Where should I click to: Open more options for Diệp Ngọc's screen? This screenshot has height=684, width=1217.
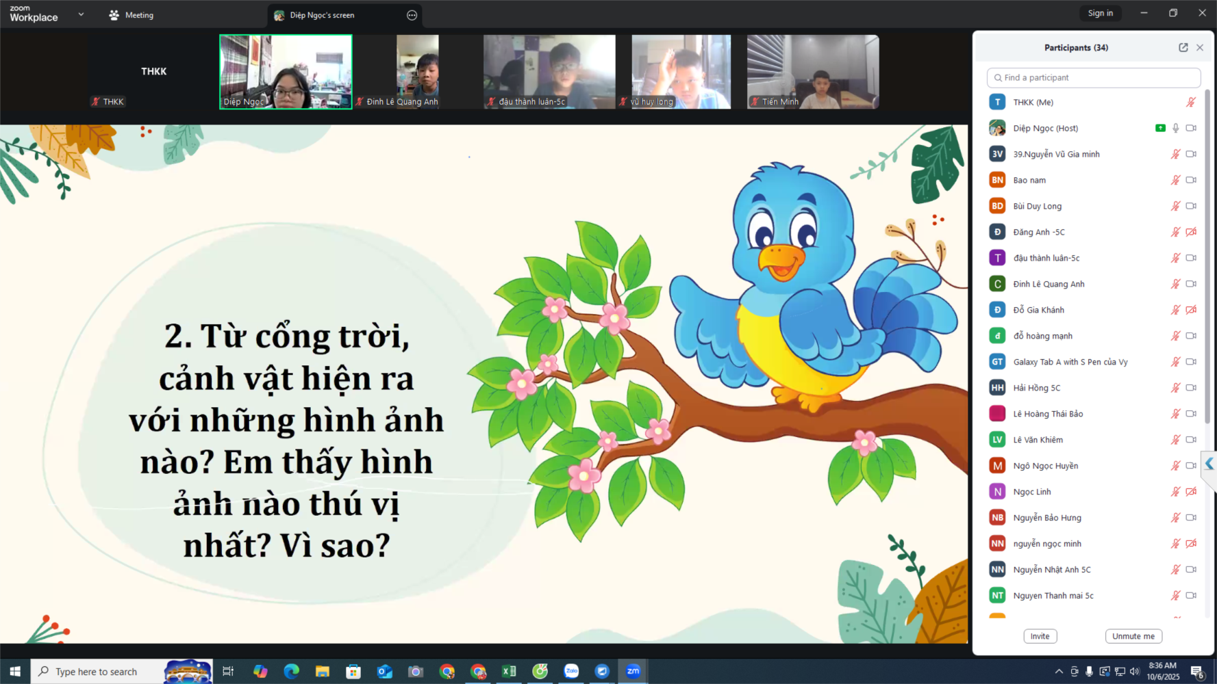(412, 15)
